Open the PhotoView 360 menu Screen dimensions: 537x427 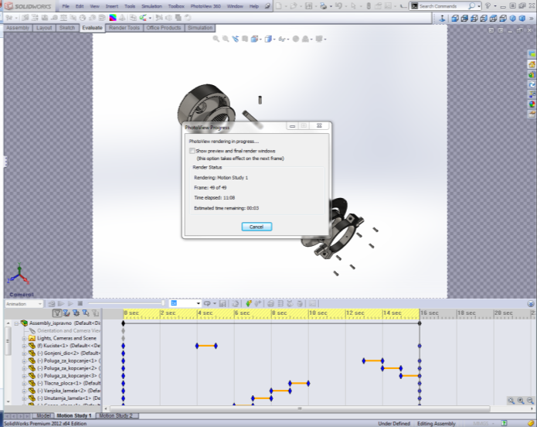pos(206,6)
